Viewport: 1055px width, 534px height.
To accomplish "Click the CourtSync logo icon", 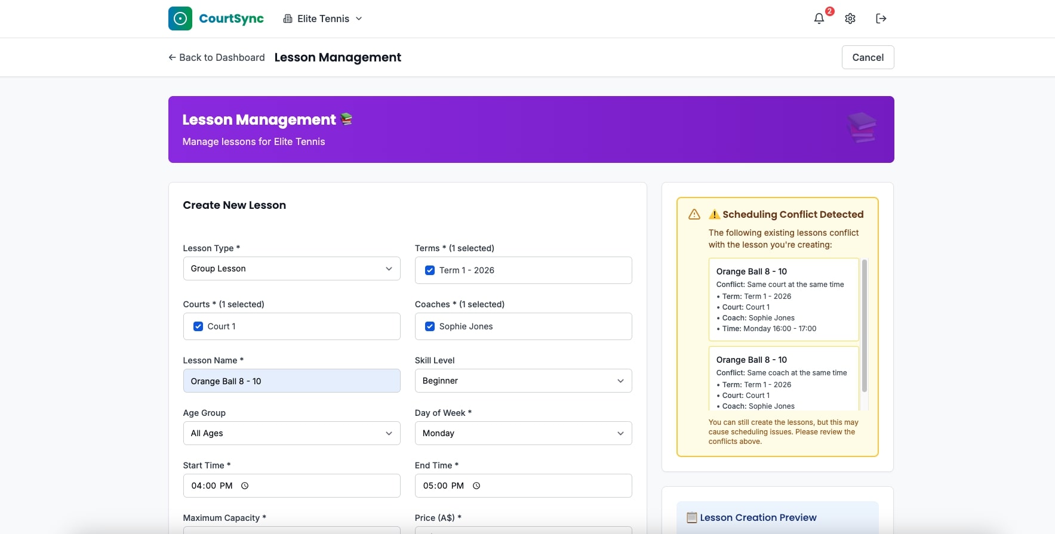I will pos(180,18).
